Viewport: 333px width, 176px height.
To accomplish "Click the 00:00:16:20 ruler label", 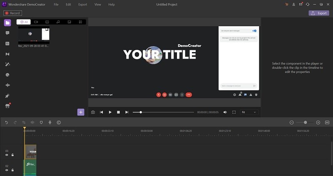I will [x=68, y=131].
